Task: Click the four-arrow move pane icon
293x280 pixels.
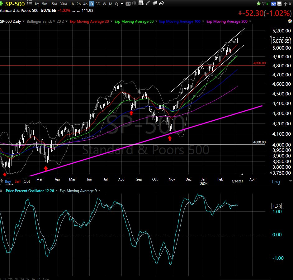Action: [285, 4]
